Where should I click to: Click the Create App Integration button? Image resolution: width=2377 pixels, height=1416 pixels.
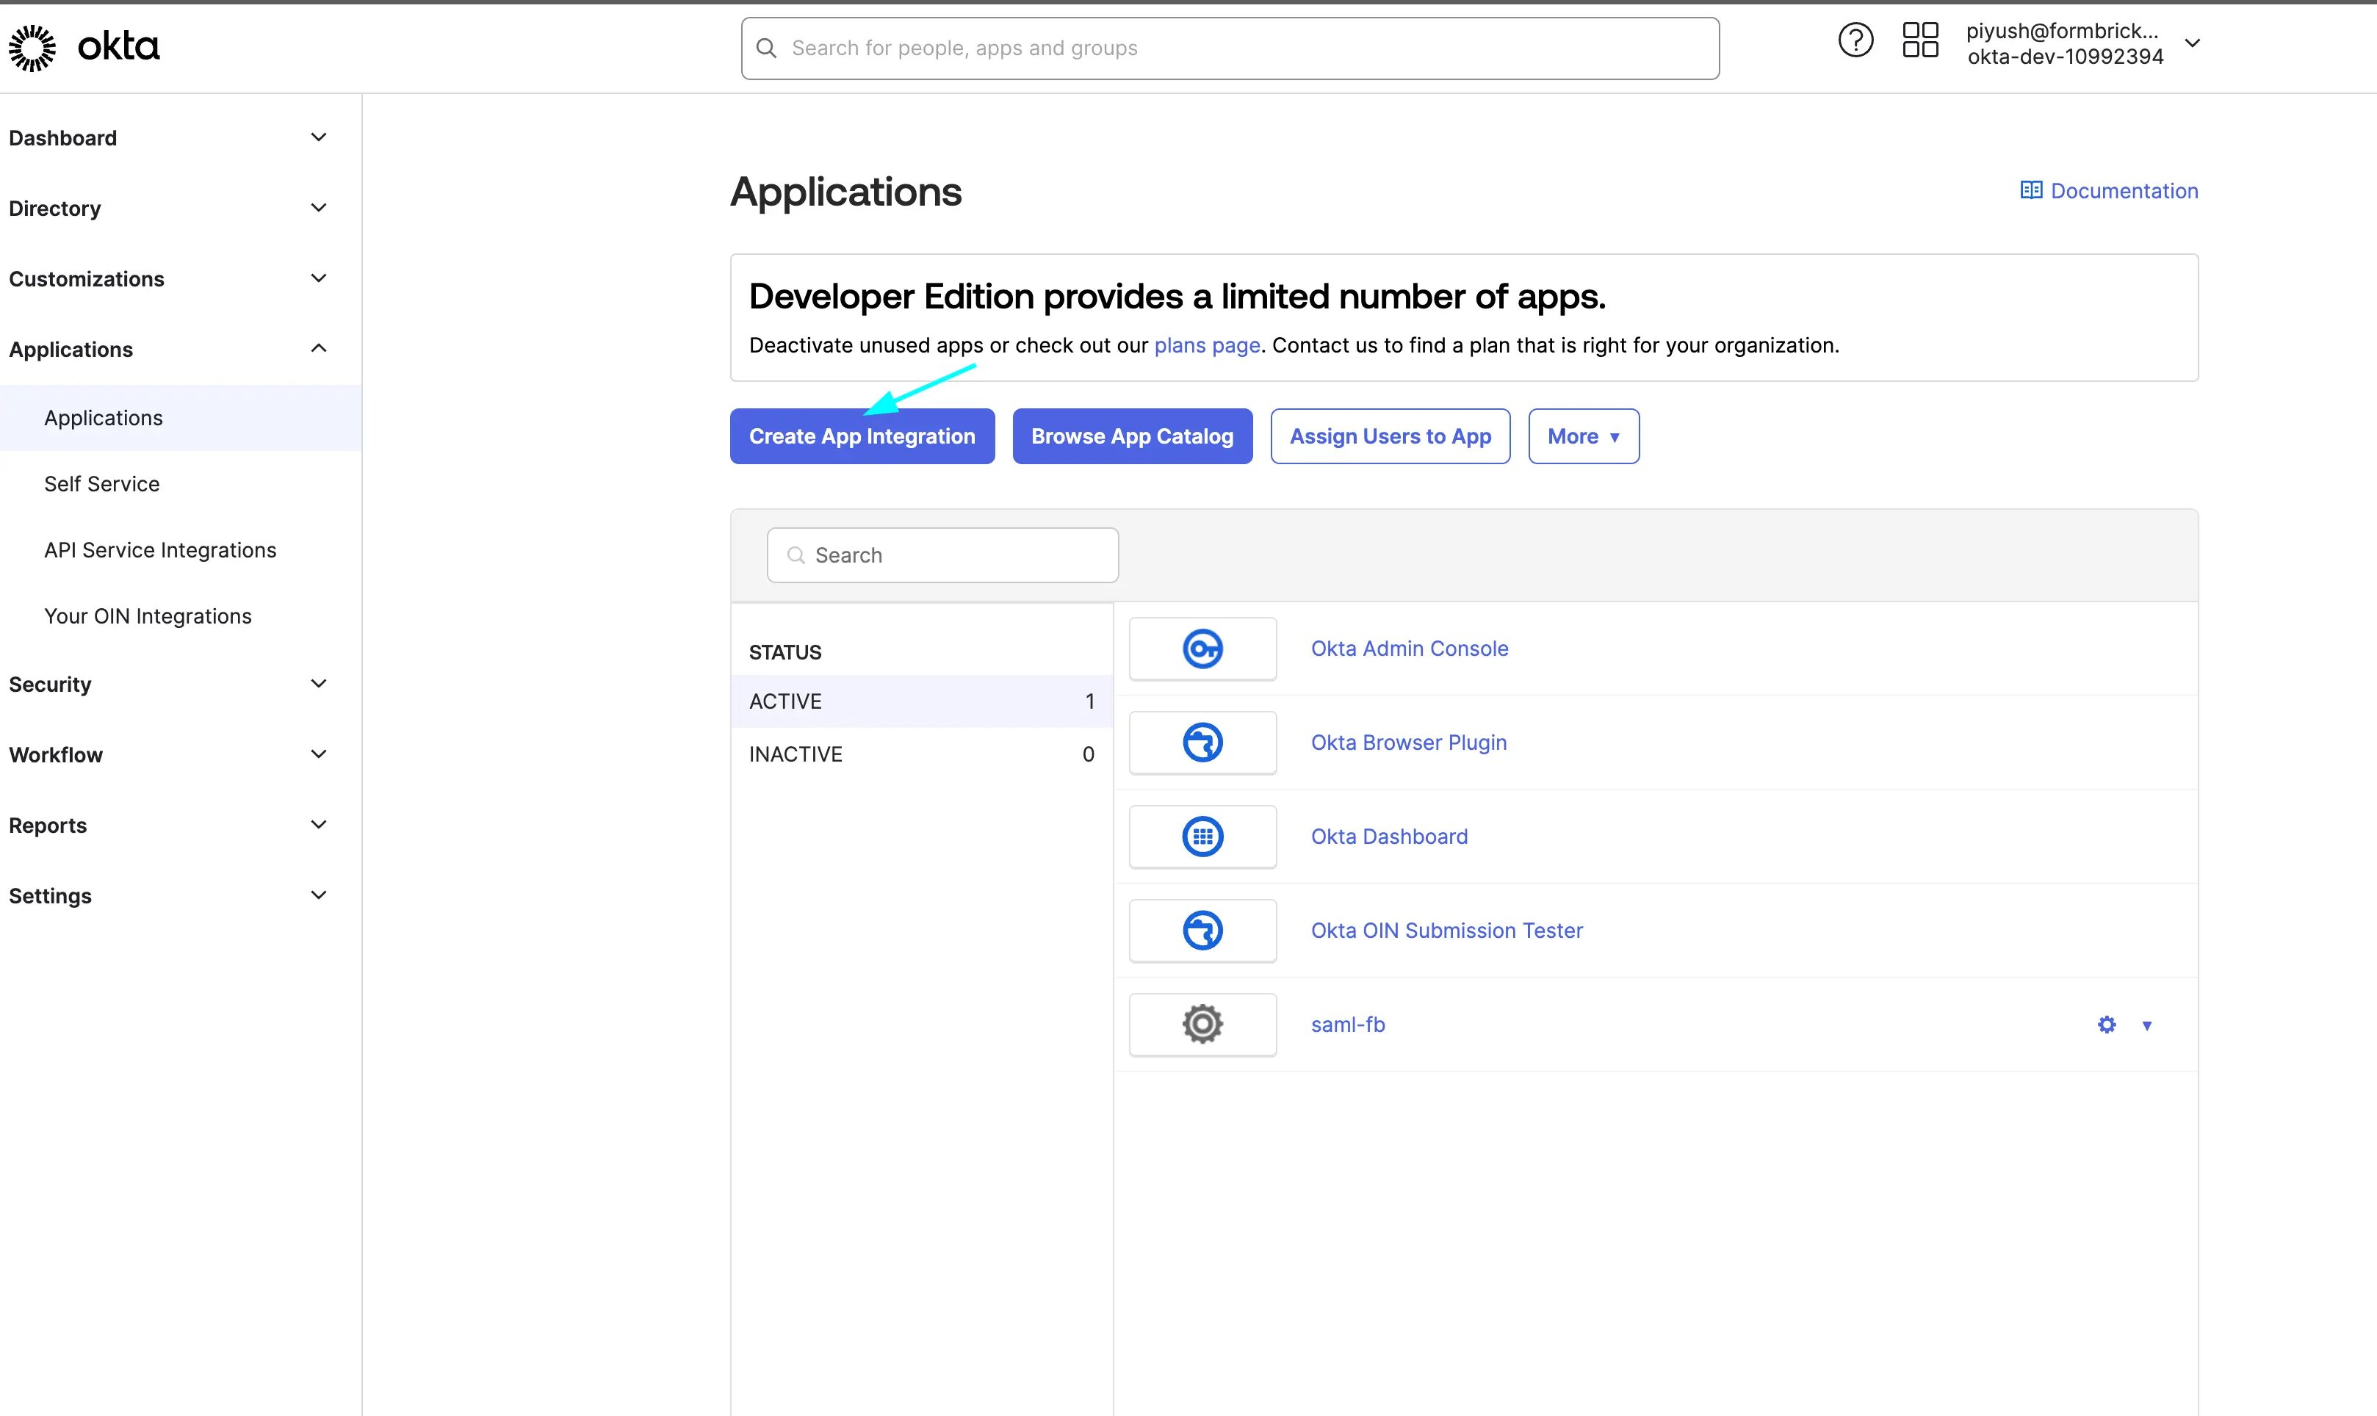(862, 436)
